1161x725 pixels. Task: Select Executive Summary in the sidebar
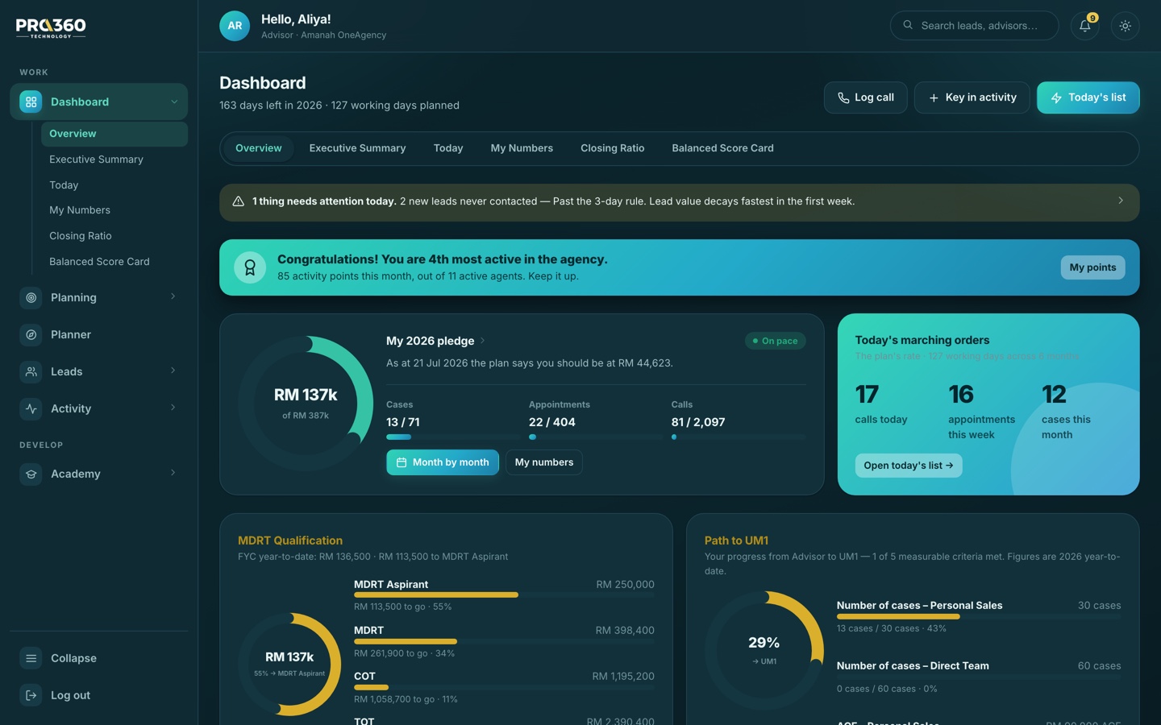[x=114, y=159]
